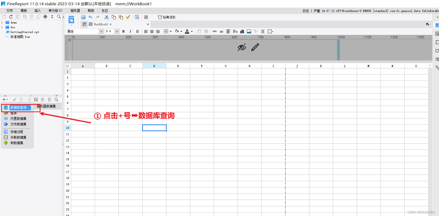The width and height of the screenshot is (439, 216).
Task: Open the 服务器 menu
Action: coord(75,11)
